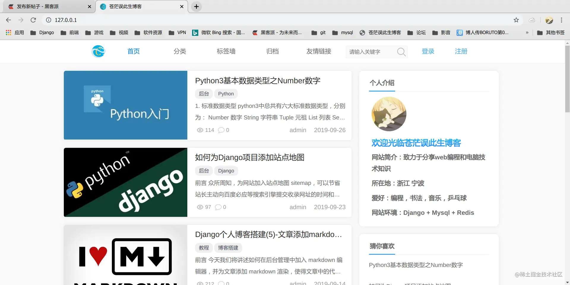This screenshot has width=570, height=285.
Task: Click the comment bubble icon on sitemap article
Action: tap(218, 207)
